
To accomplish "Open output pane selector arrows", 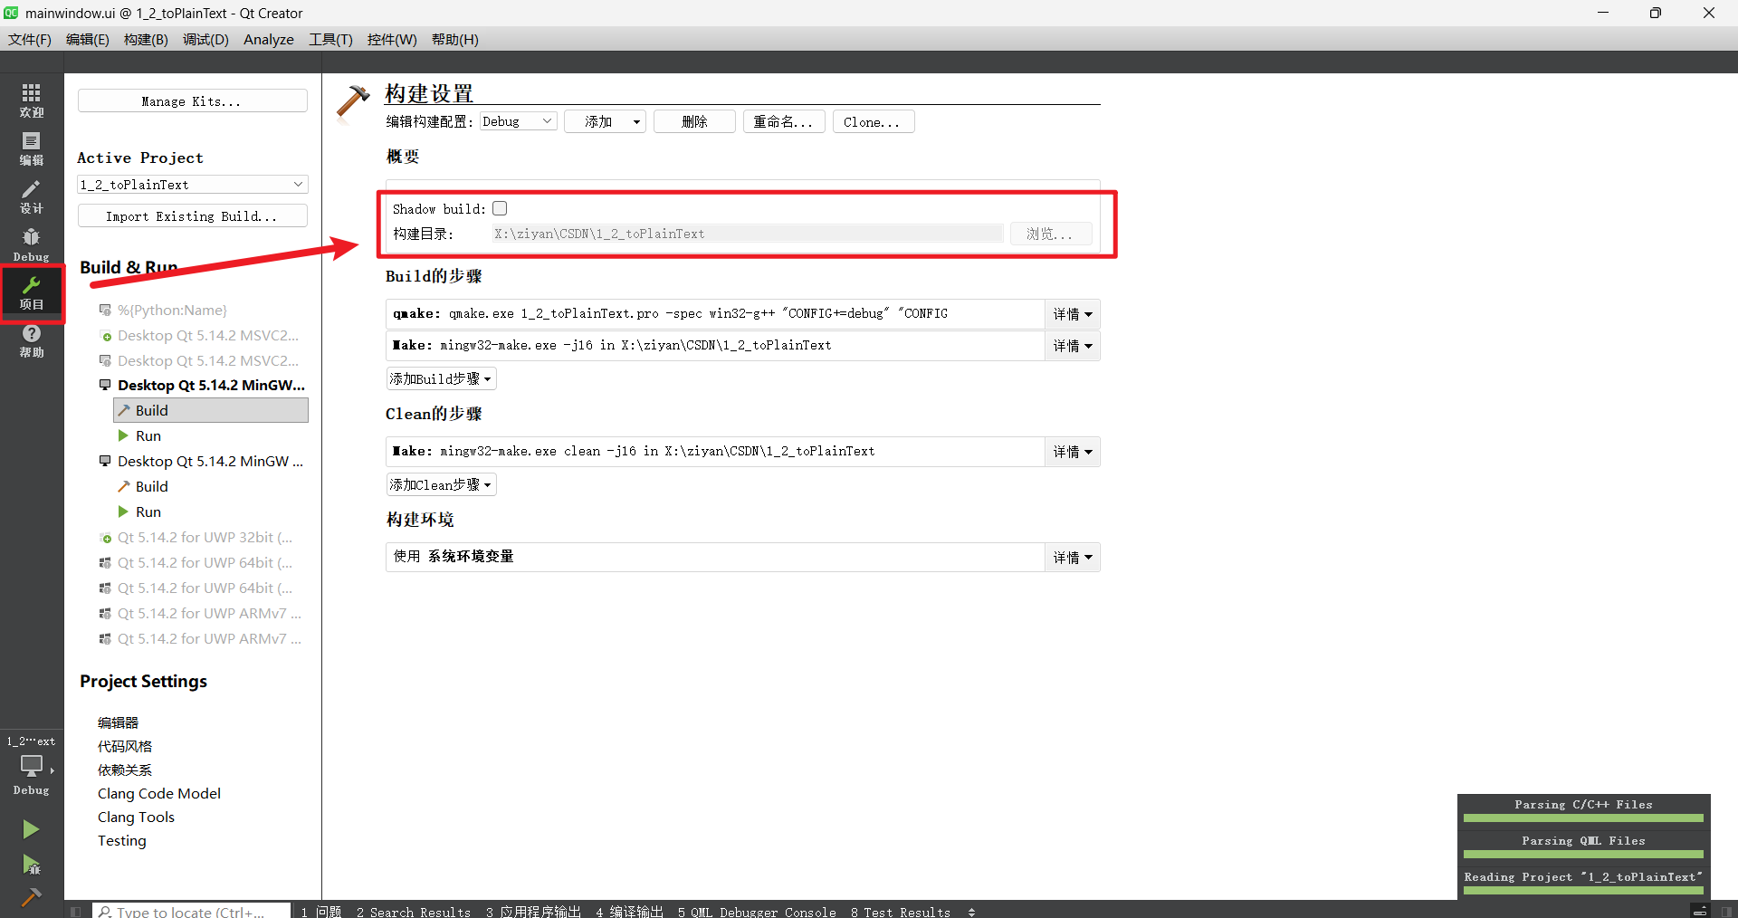I will (971, 912).
